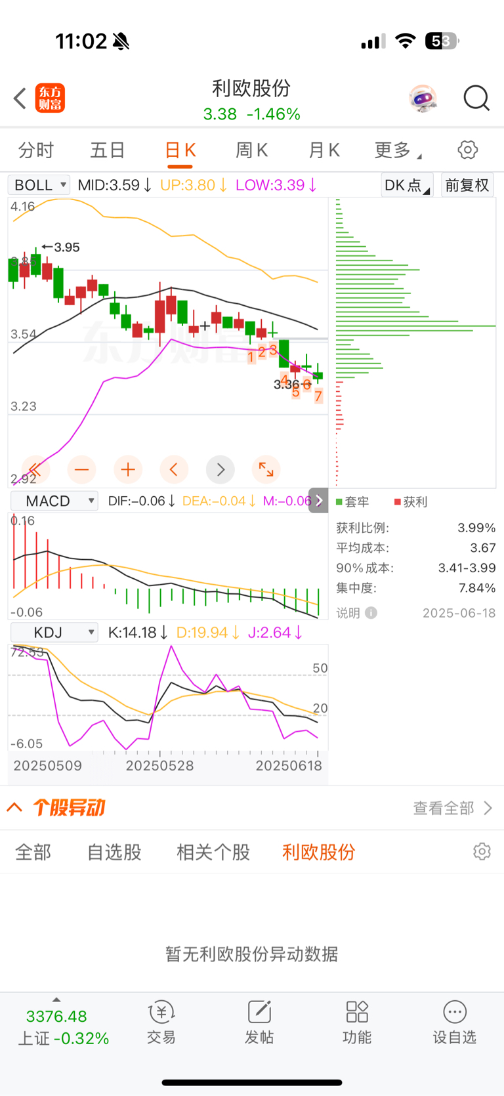Select 自选股 filter tab
Screen dimensions: 504x1096
click(x=114, y=852)
